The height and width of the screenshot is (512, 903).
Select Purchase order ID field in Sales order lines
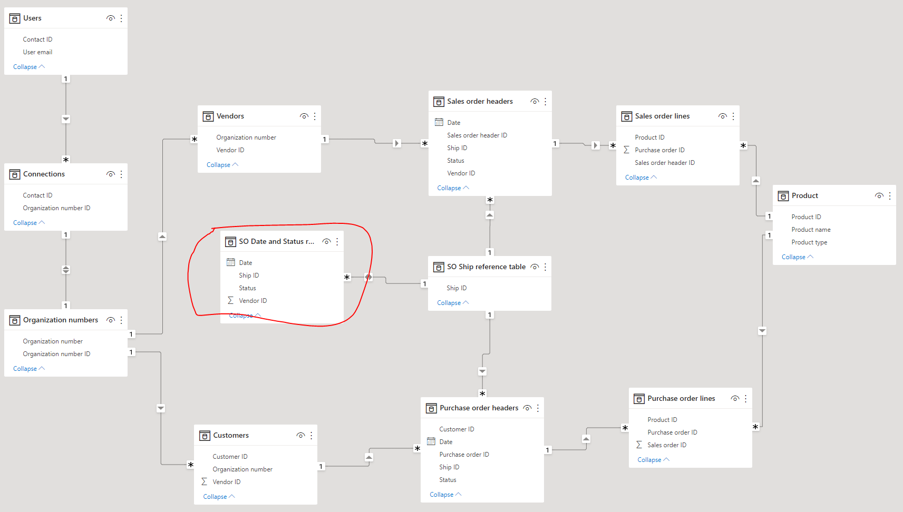pos(659,150)
